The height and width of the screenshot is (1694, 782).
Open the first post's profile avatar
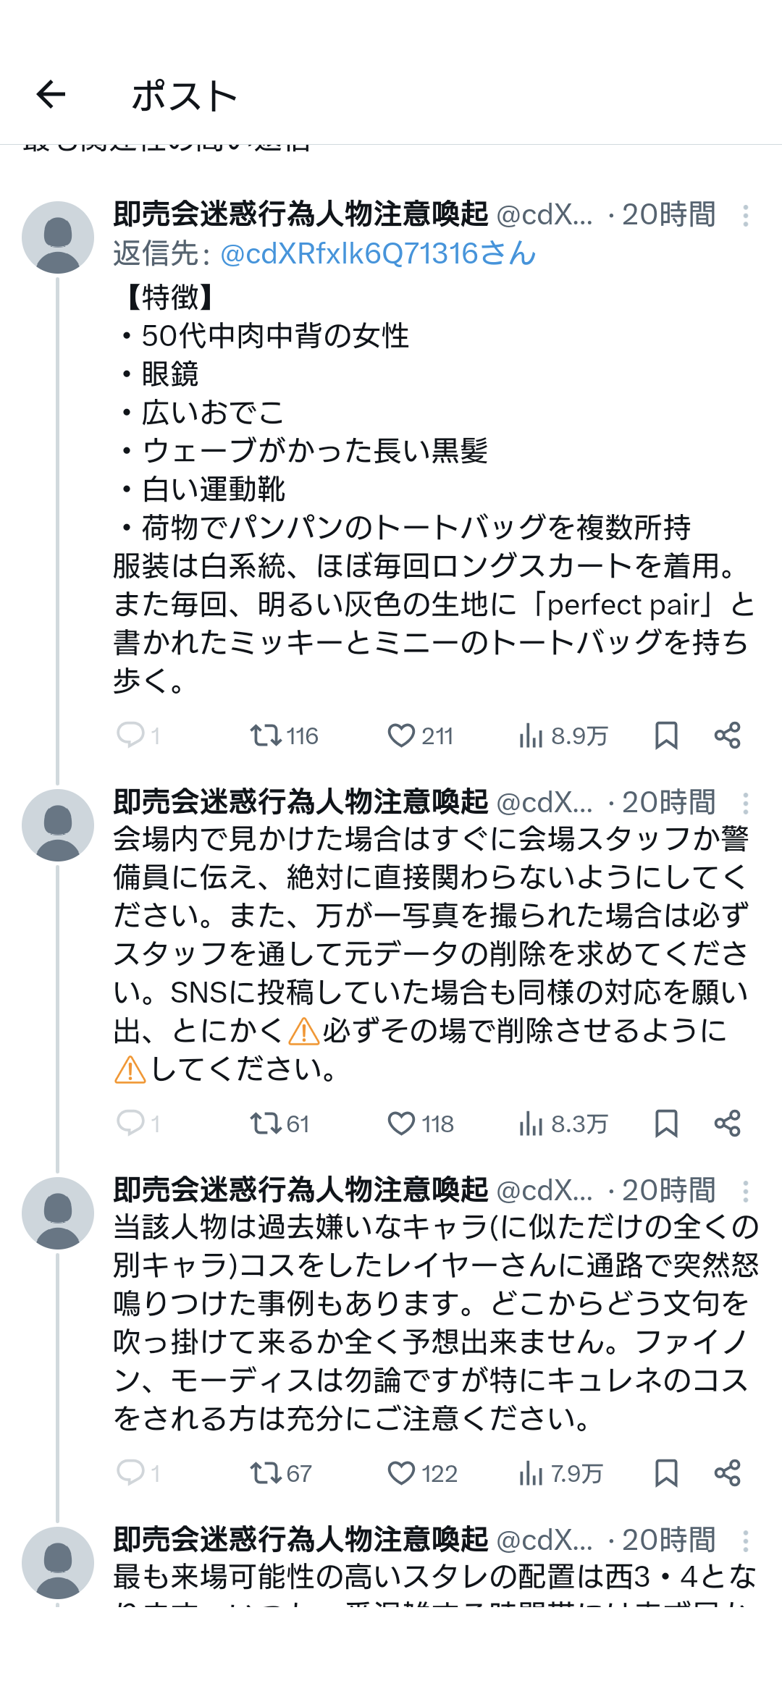tap(58, 237)
